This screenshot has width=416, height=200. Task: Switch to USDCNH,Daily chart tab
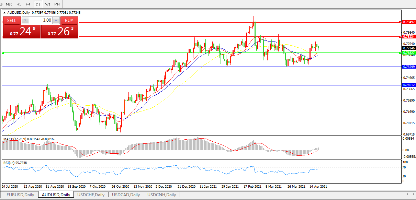pyautogui.click(x=161, y=195)
